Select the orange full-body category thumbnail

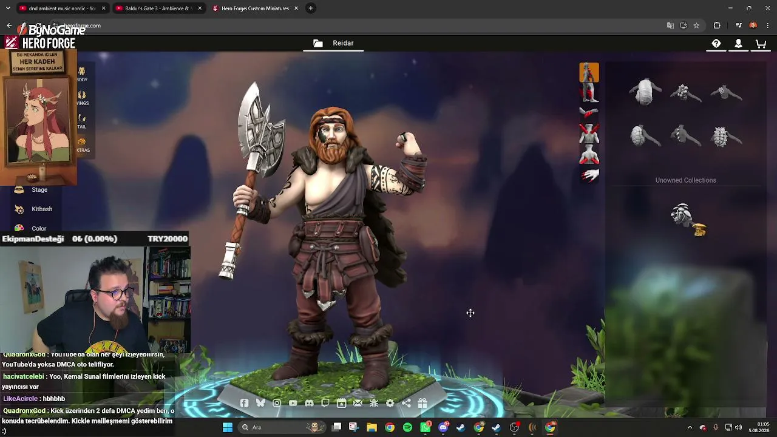click(589, 72)
